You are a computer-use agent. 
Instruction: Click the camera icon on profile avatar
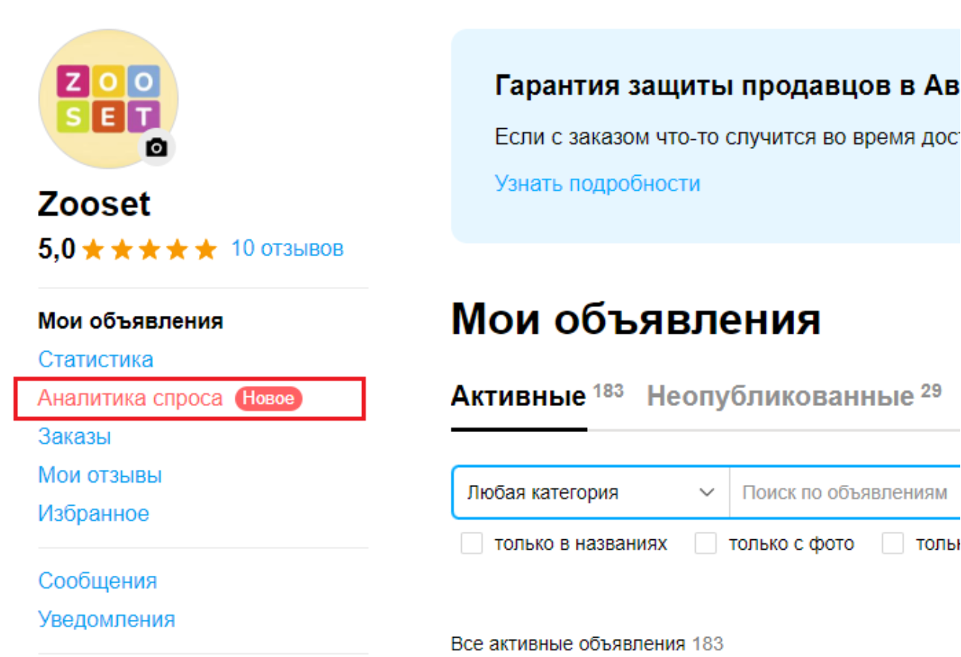[x=156, y=147]
